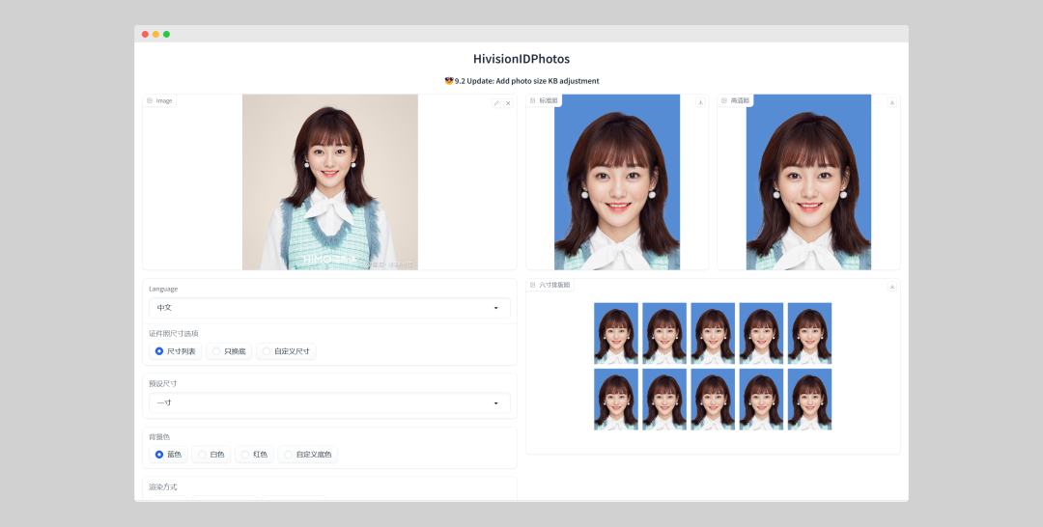Click the image icon beside 高清照 label
Screen dimensions: 1043x527
[x=724, y=100]
